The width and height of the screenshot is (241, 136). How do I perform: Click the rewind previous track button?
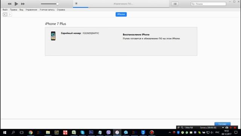[x=9, y=4]
